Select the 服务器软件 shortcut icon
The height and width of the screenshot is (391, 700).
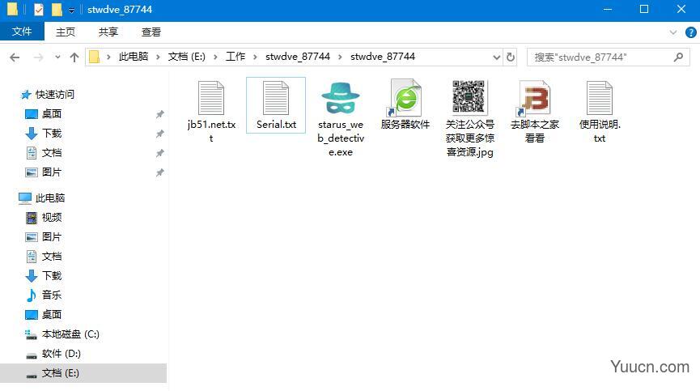click(x=405, y=98)
